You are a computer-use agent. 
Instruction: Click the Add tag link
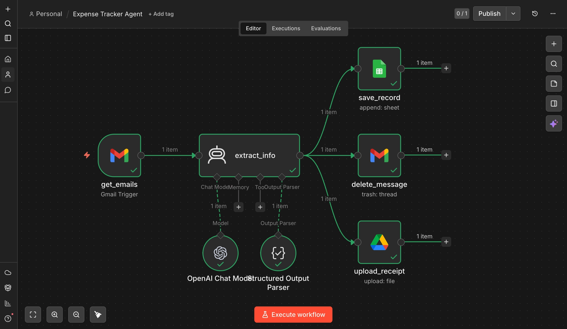161,14
